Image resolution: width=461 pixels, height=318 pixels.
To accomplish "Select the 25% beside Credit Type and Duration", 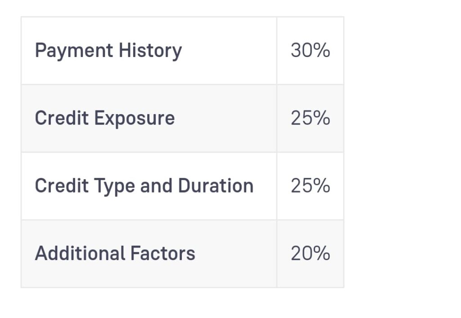I will 310,186.
